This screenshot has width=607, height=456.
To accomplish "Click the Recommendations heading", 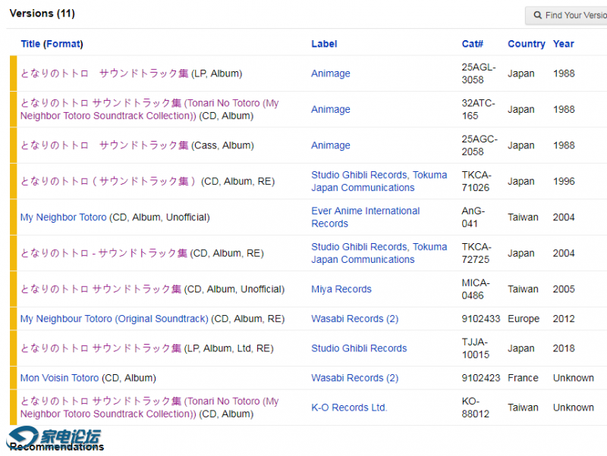I will [x=56, y=447].
